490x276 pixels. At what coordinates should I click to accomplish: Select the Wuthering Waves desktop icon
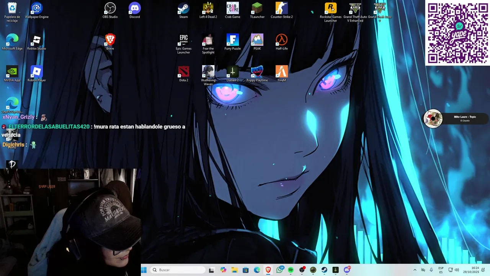point(208,76)
